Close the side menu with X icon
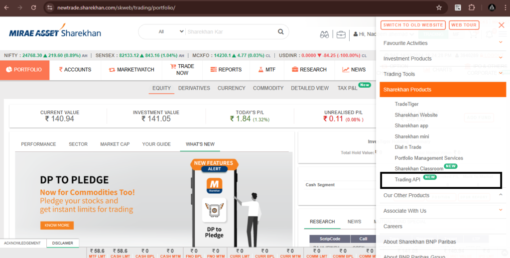The height and width of the screenshot is (258, 510). click(x=501, y=25)
